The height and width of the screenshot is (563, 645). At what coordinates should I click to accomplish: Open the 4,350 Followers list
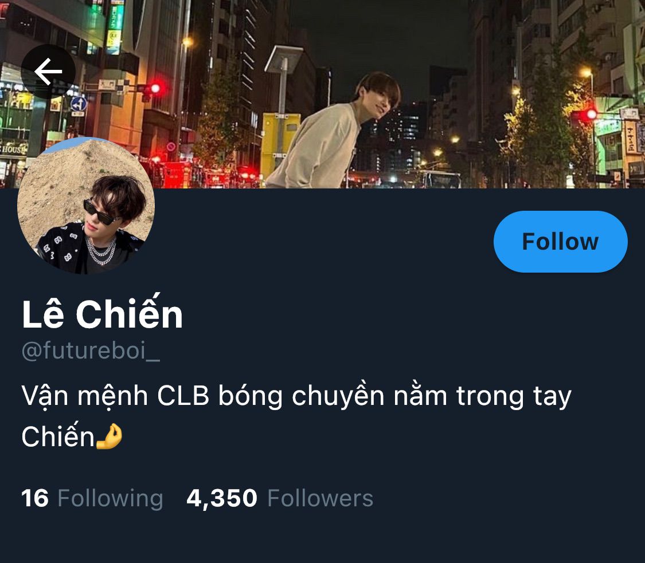280,498
